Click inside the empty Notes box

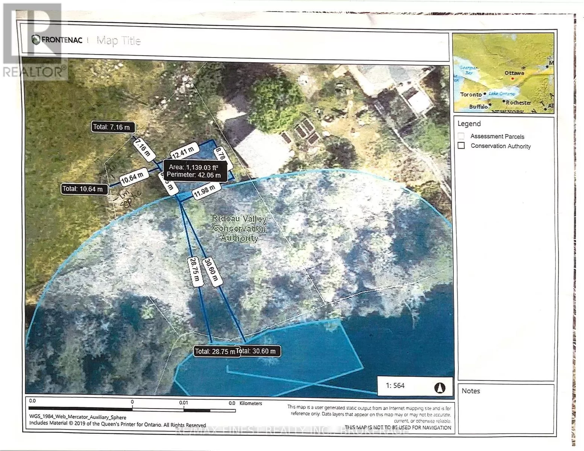[x=505, y=413]
